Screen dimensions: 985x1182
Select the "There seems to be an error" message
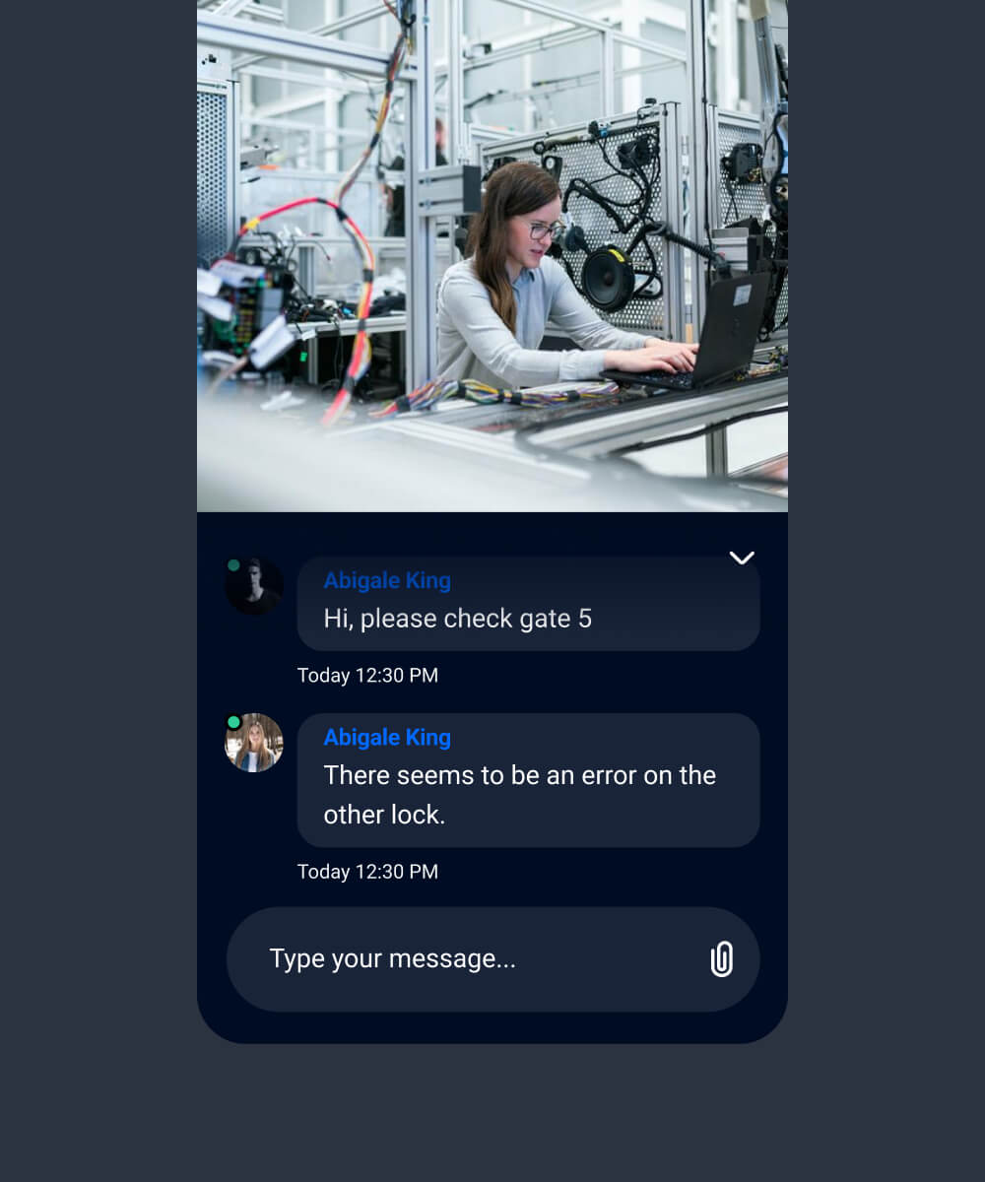(x=528, y=780)
